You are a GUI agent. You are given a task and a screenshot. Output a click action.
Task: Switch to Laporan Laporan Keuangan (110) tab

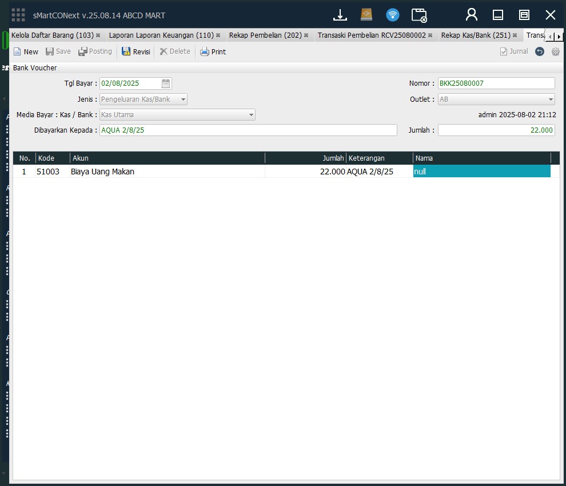click(161, 35)
